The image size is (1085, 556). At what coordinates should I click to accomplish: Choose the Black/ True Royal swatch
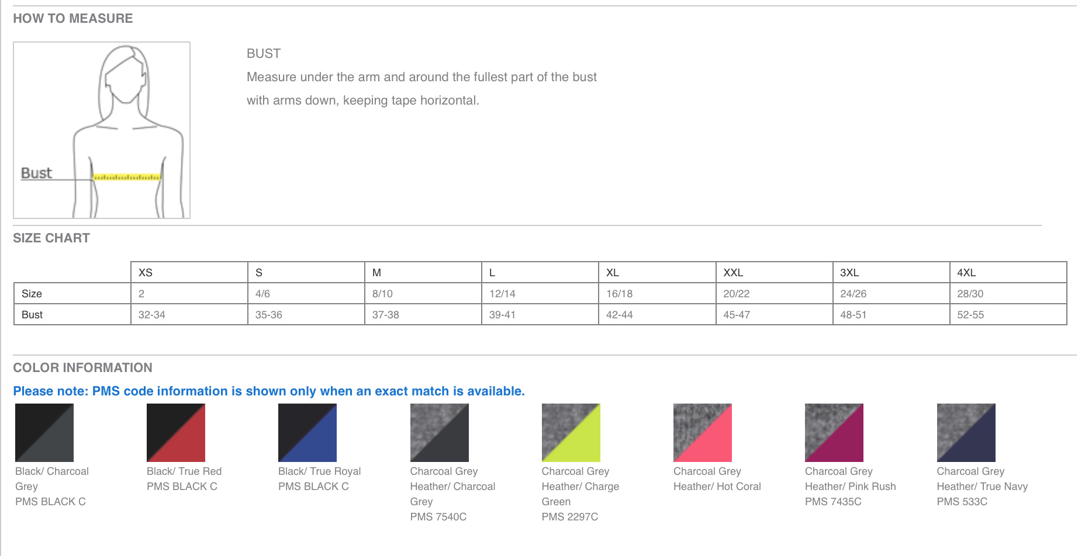point(307,433)
